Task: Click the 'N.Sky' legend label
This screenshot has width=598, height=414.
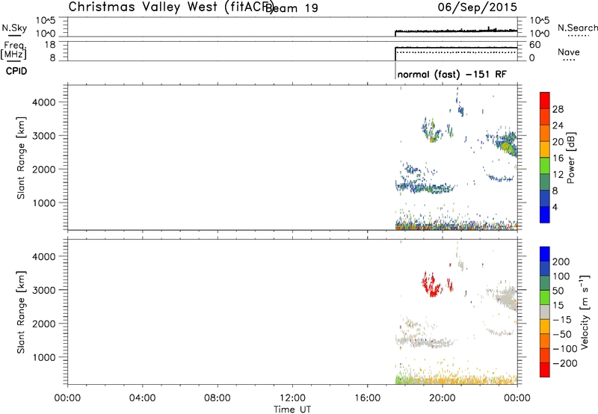Action: [x=14, y=28]
